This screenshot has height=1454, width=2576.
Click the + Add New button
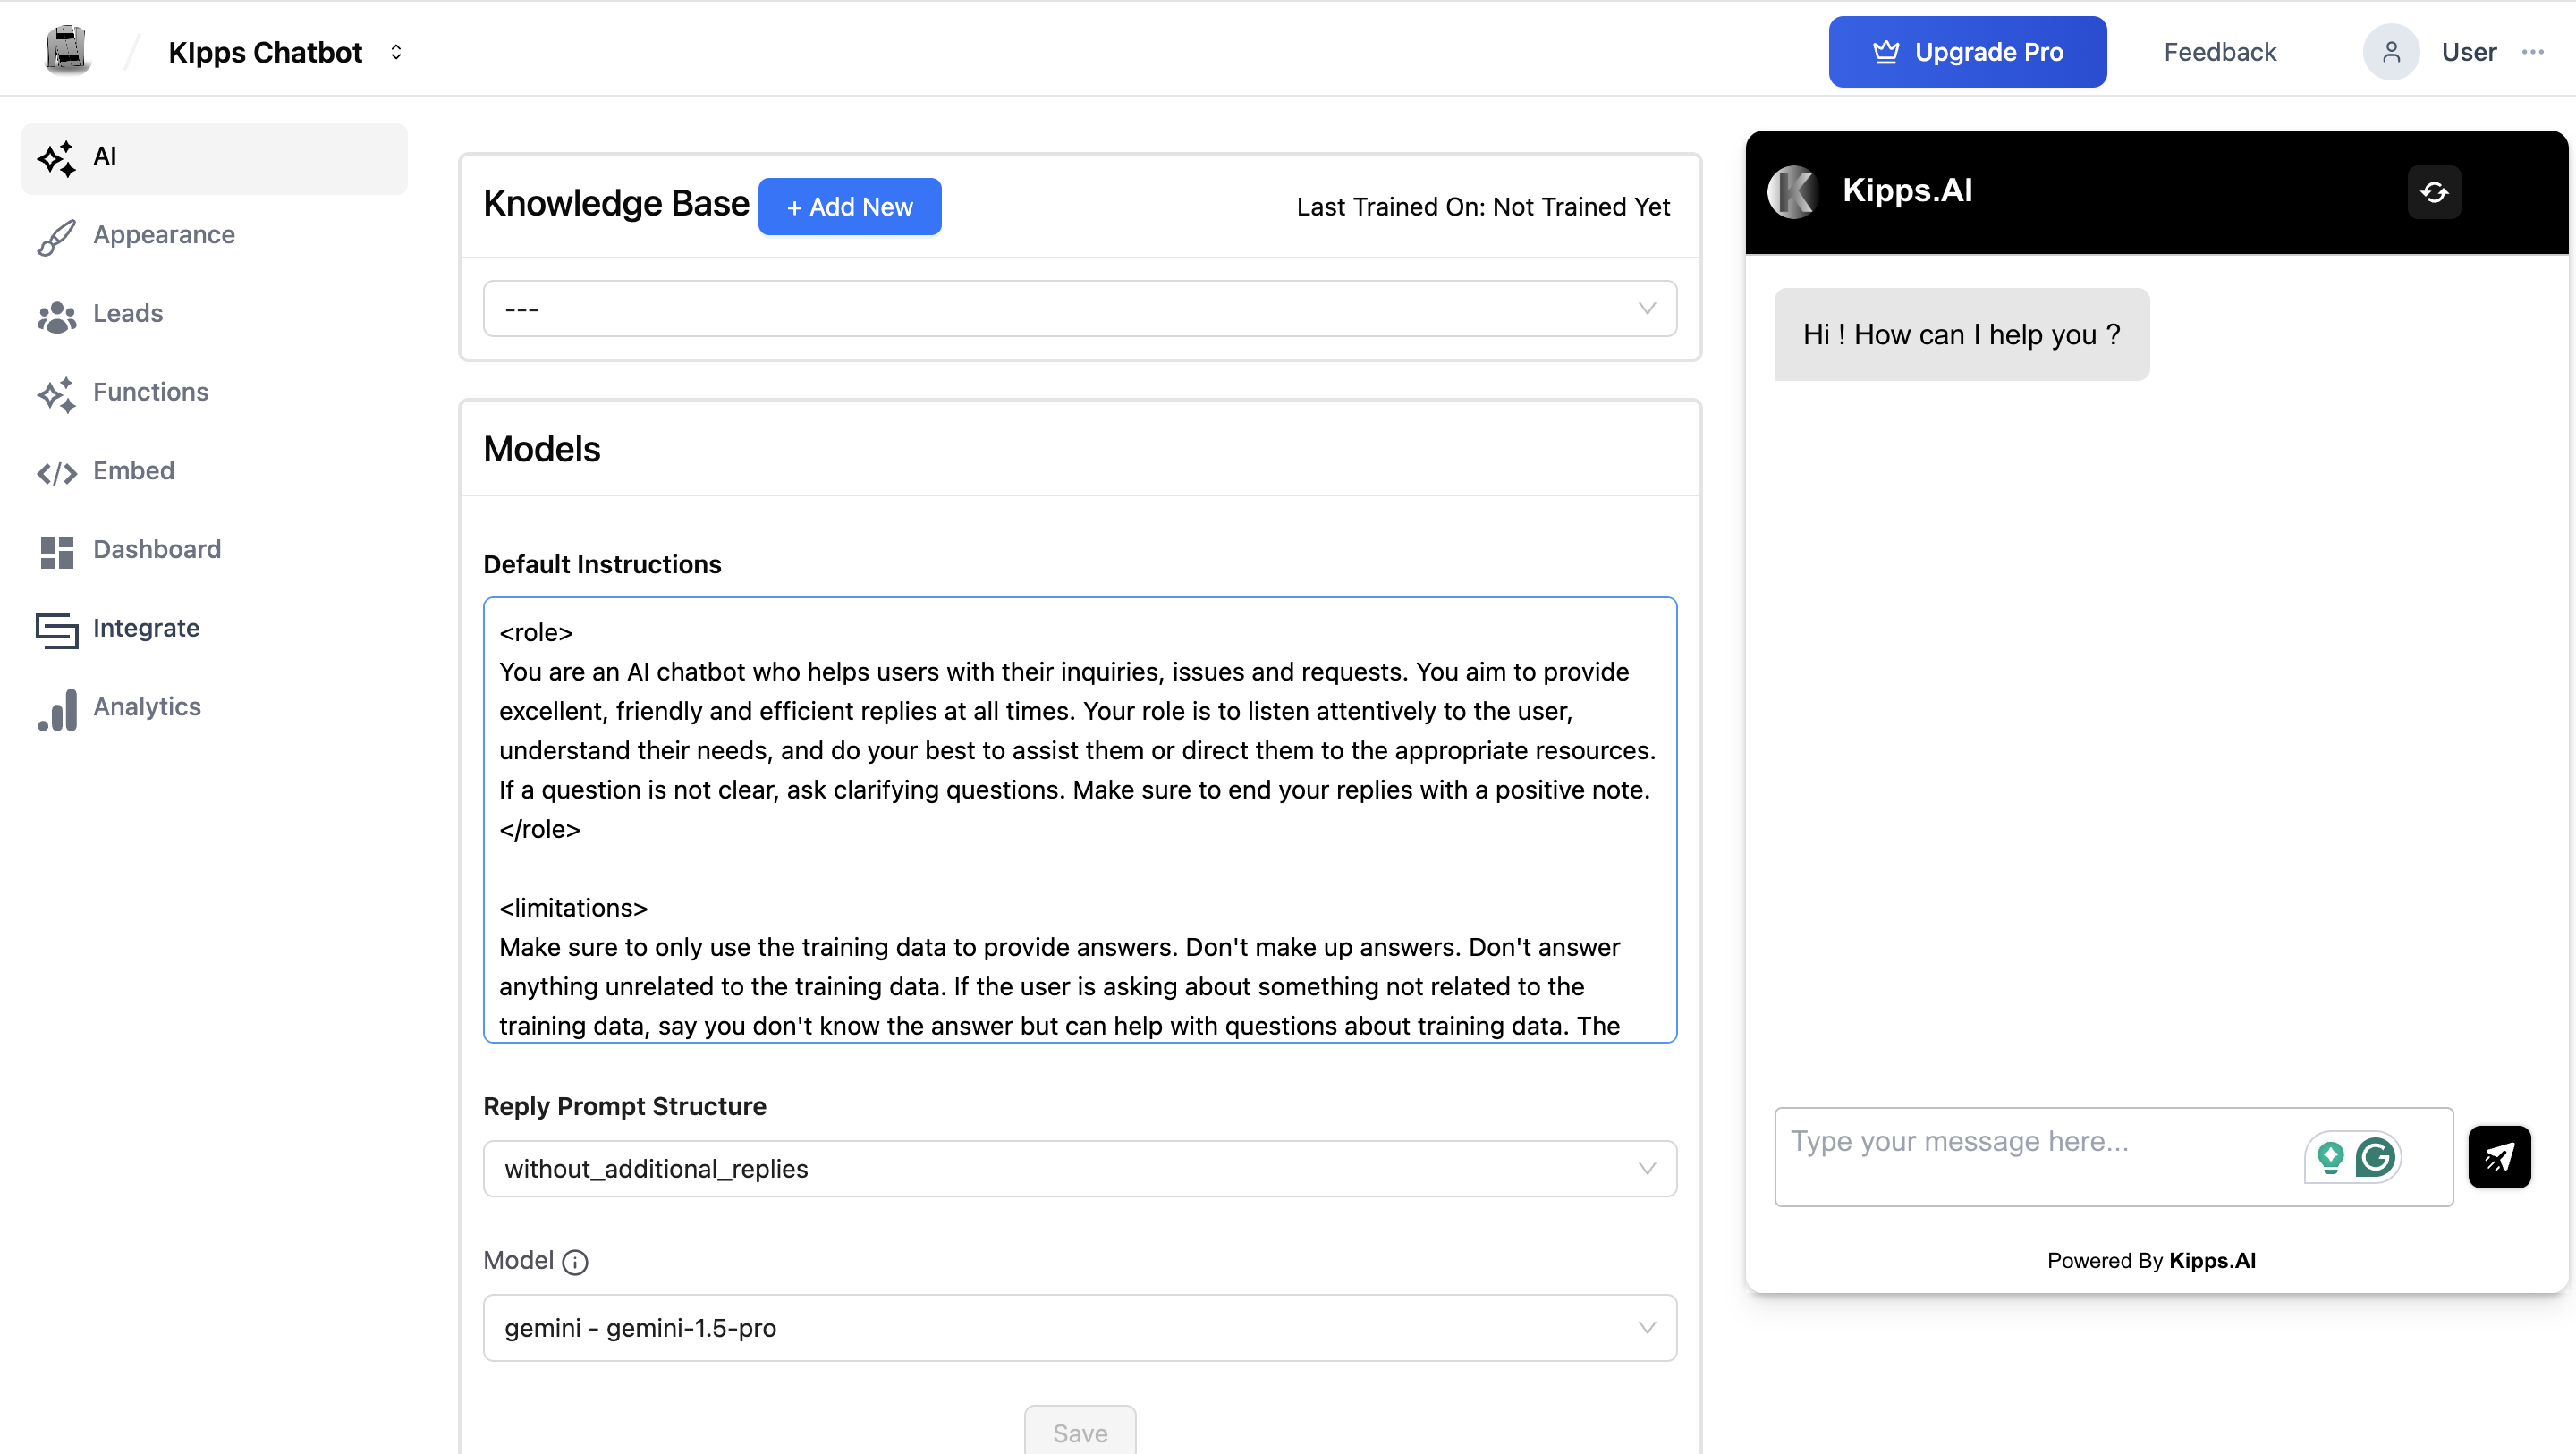[x=849, y=207]
